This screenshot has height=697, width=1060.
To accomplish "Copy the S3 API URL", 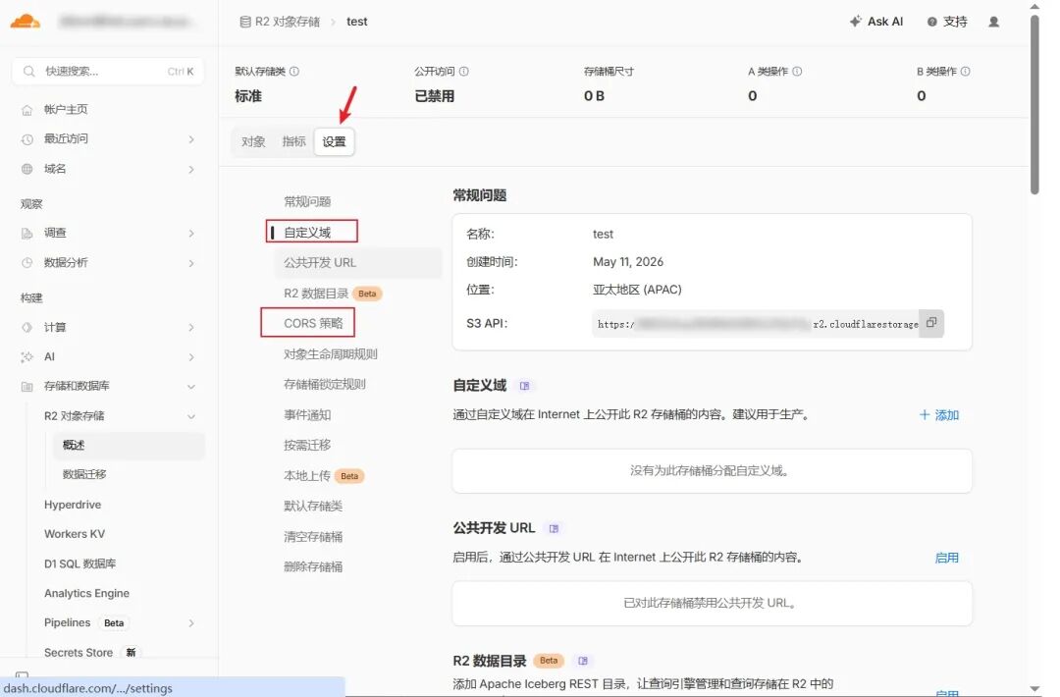I will (x=930, y=323).
